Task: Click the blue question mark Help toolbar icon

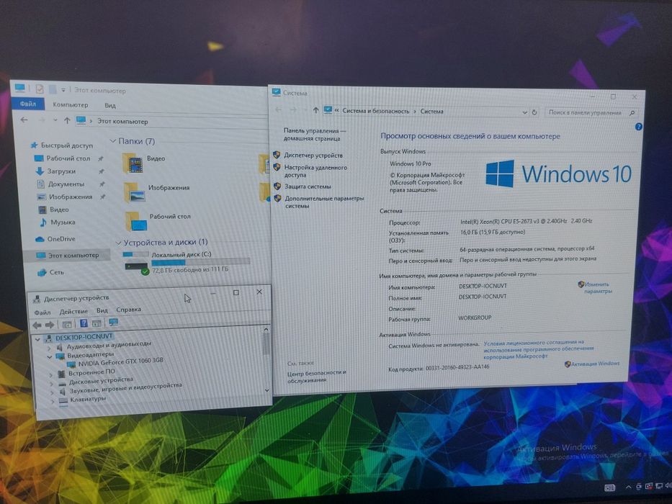Action: 84,323
